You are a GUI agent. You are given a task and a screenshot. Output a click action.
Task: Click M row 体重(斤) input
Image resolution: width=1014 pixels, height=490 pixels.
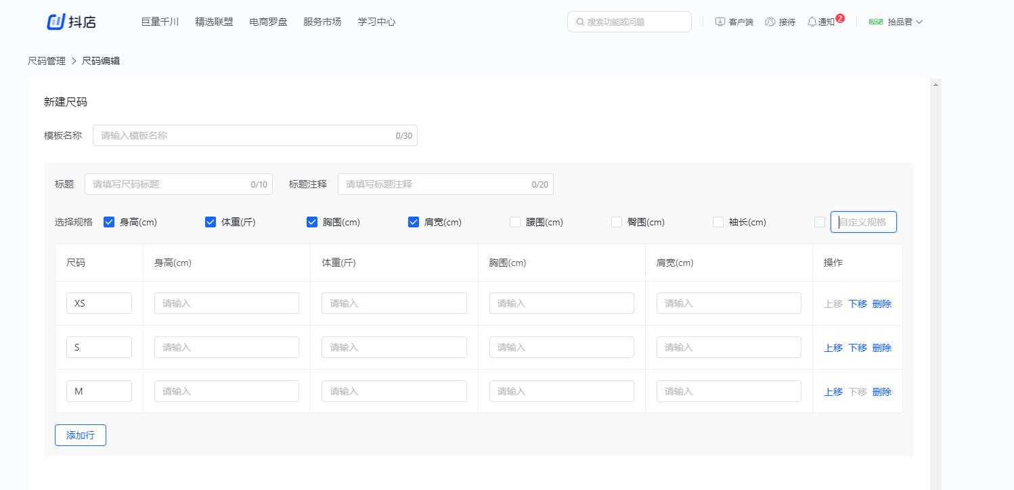[394, 391]
